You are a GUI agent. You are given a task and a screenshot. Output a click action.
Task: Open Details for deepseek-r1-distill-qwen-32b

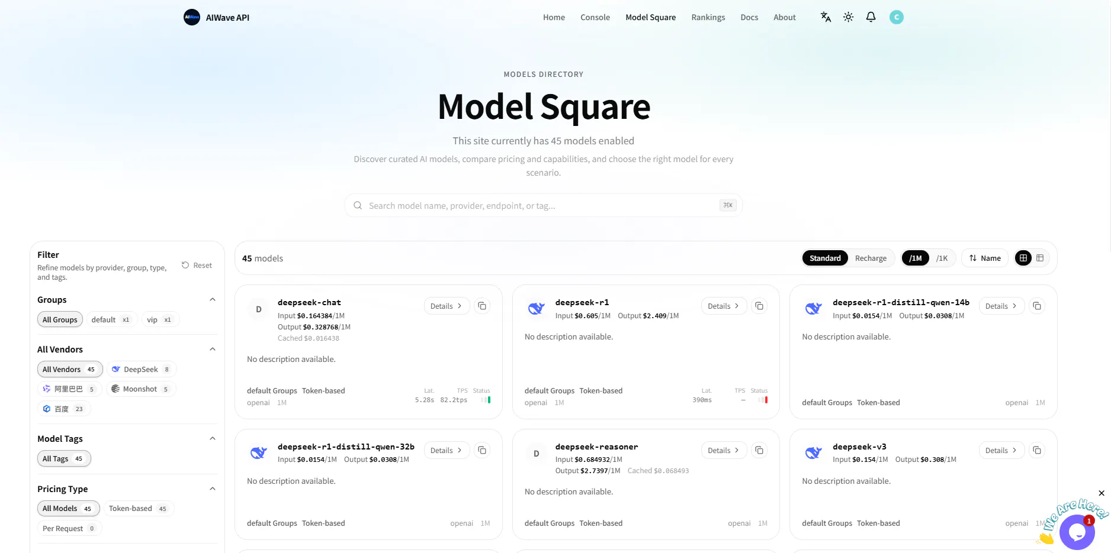point(447,450)
